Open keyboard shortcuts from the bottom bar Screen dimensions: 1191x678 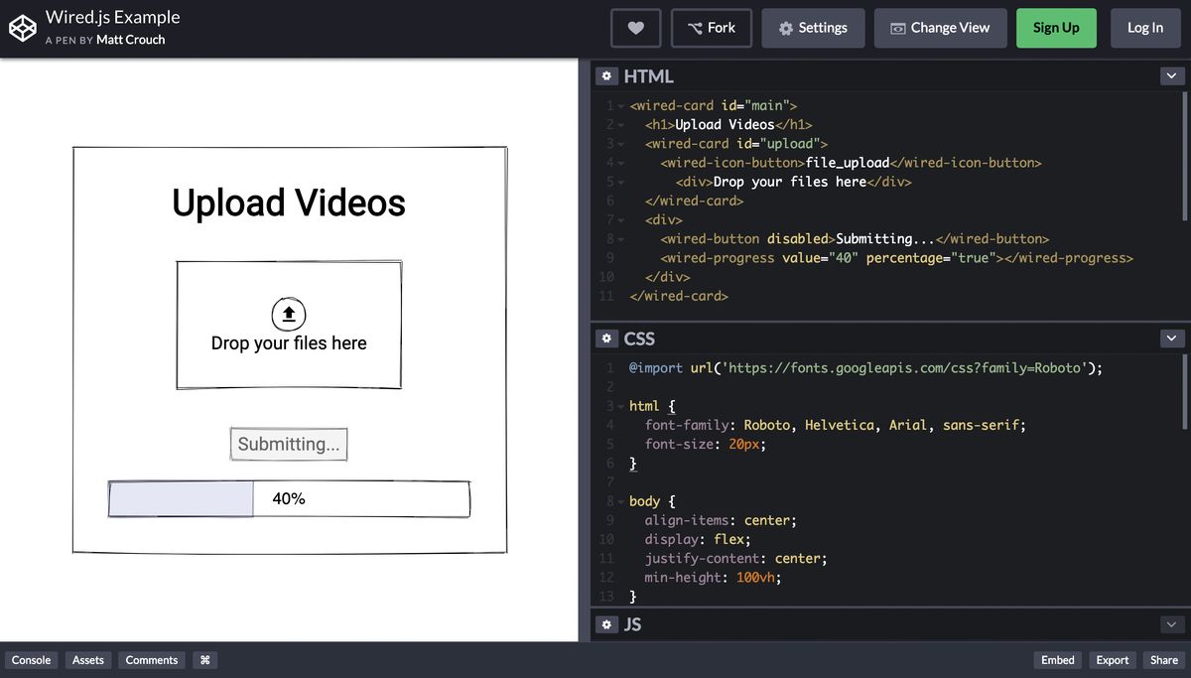point(204,659)
